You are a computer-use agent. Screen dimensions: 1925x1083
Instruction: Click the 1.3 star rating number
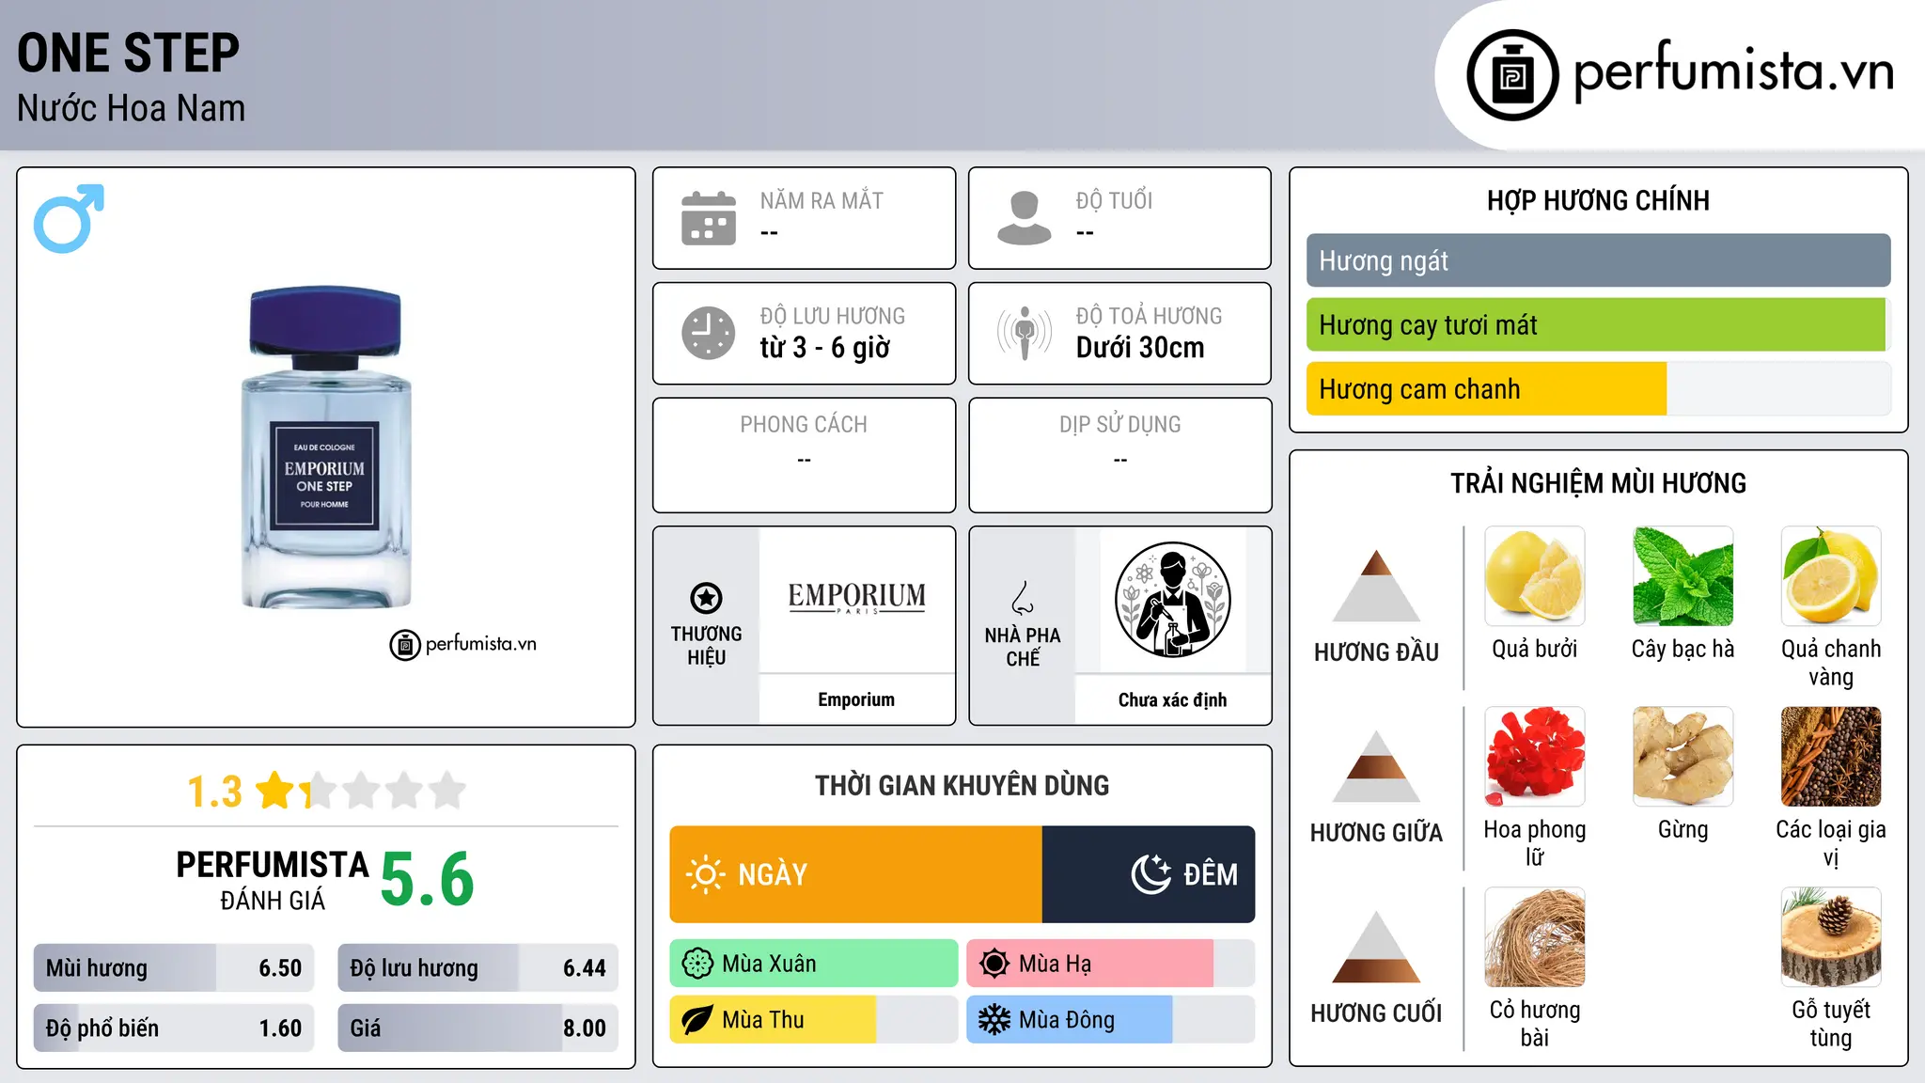click(215, 792)
